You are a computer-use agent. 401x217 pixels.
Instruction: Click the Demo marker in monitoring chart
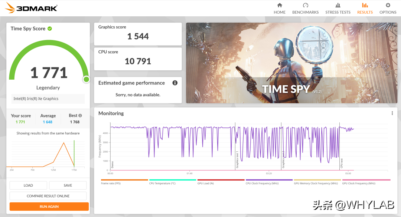point(112,165)
